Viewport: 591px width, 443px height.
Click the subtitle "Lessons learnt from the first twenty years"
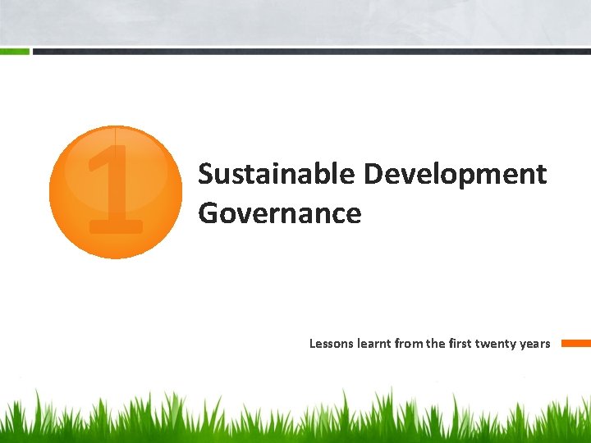pos(429,344)
